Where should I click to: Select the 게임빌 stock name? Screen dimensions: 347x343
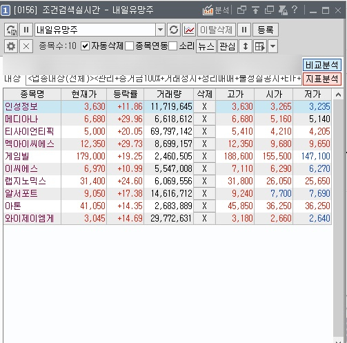coord(17,156)
